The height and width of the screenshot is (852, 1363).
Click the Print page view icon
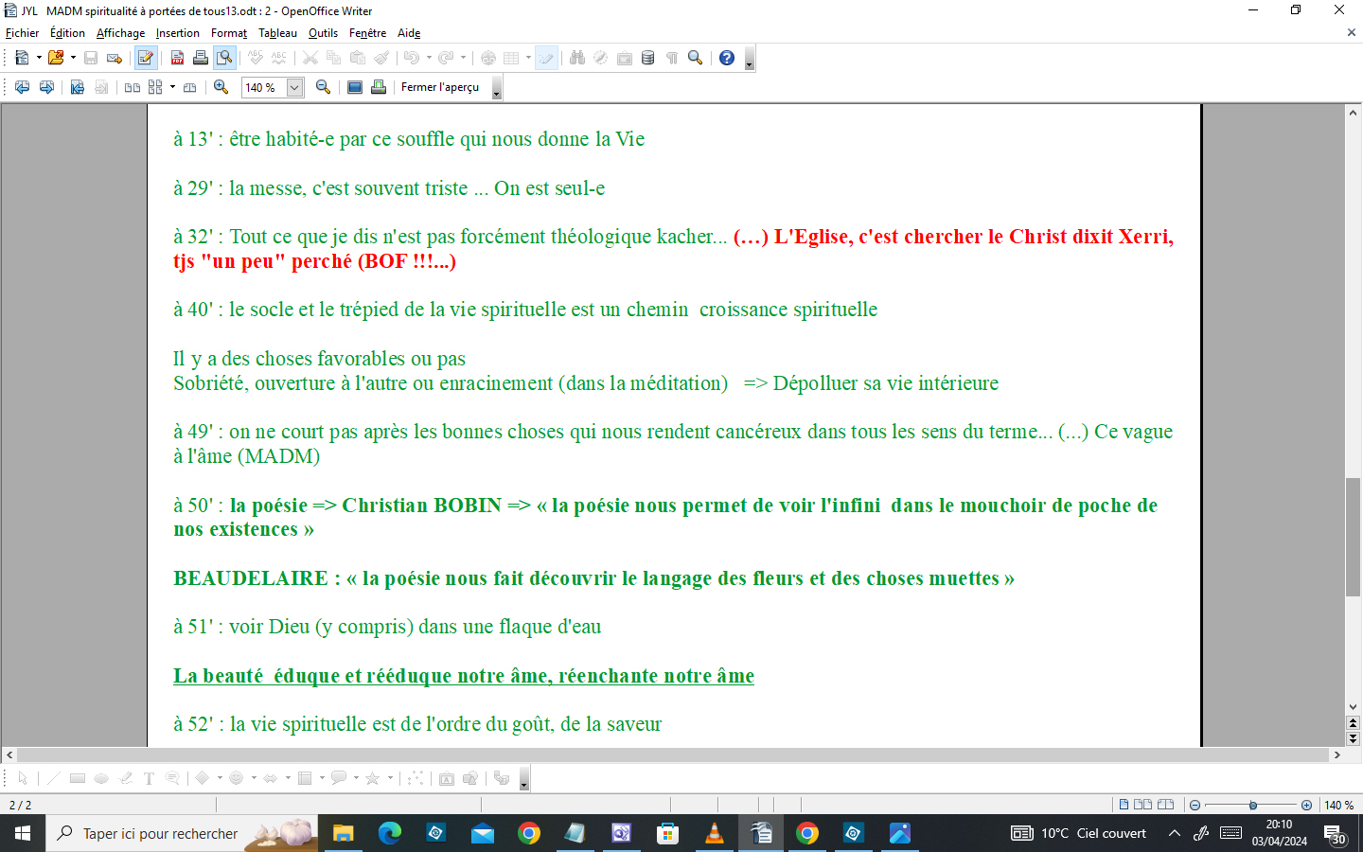379,87
